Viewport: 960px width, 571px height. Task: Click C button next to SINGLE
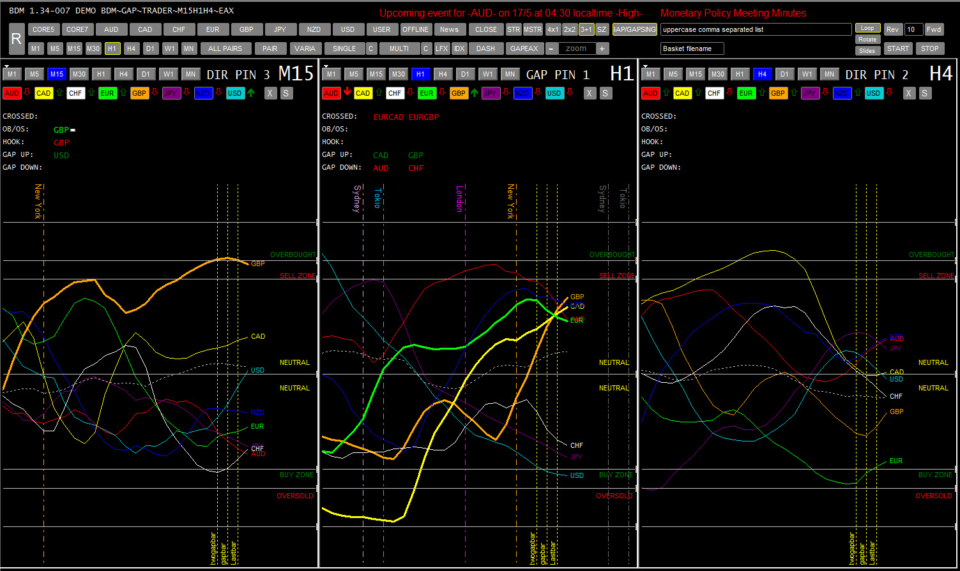[372, 48]
